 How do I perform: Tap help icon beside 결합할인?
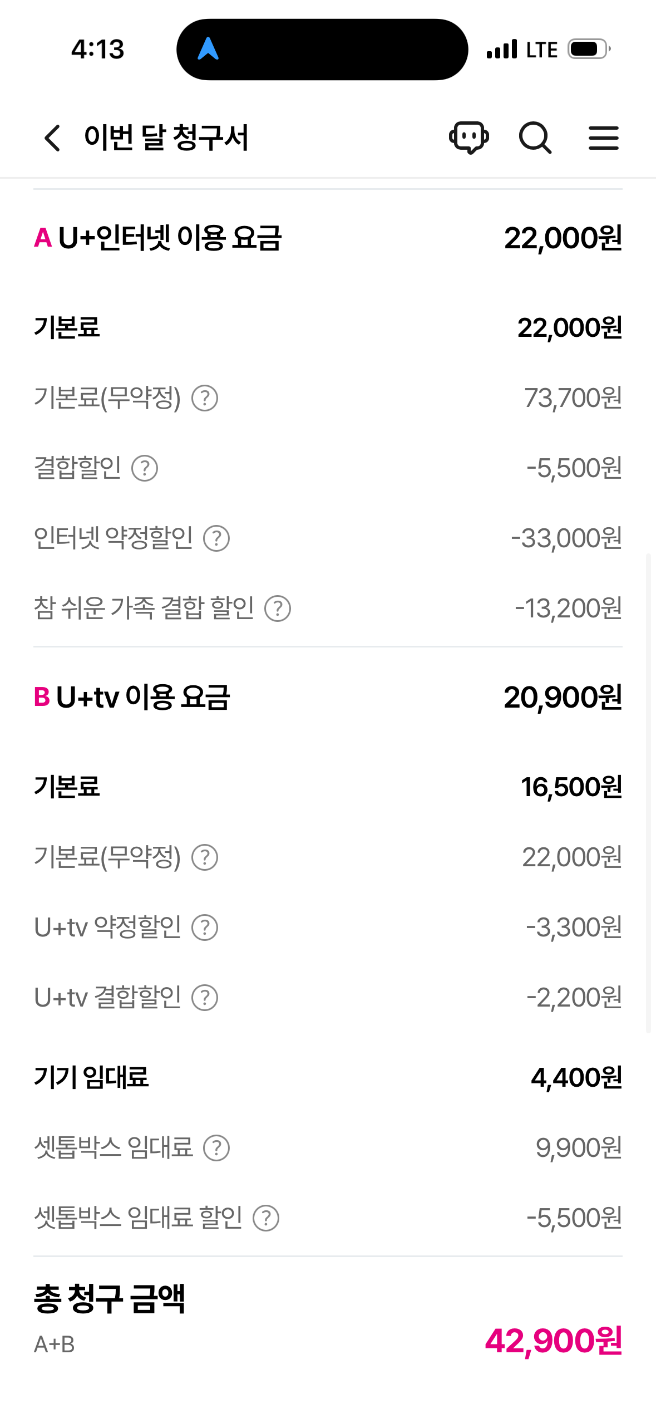tap(145, 468)
